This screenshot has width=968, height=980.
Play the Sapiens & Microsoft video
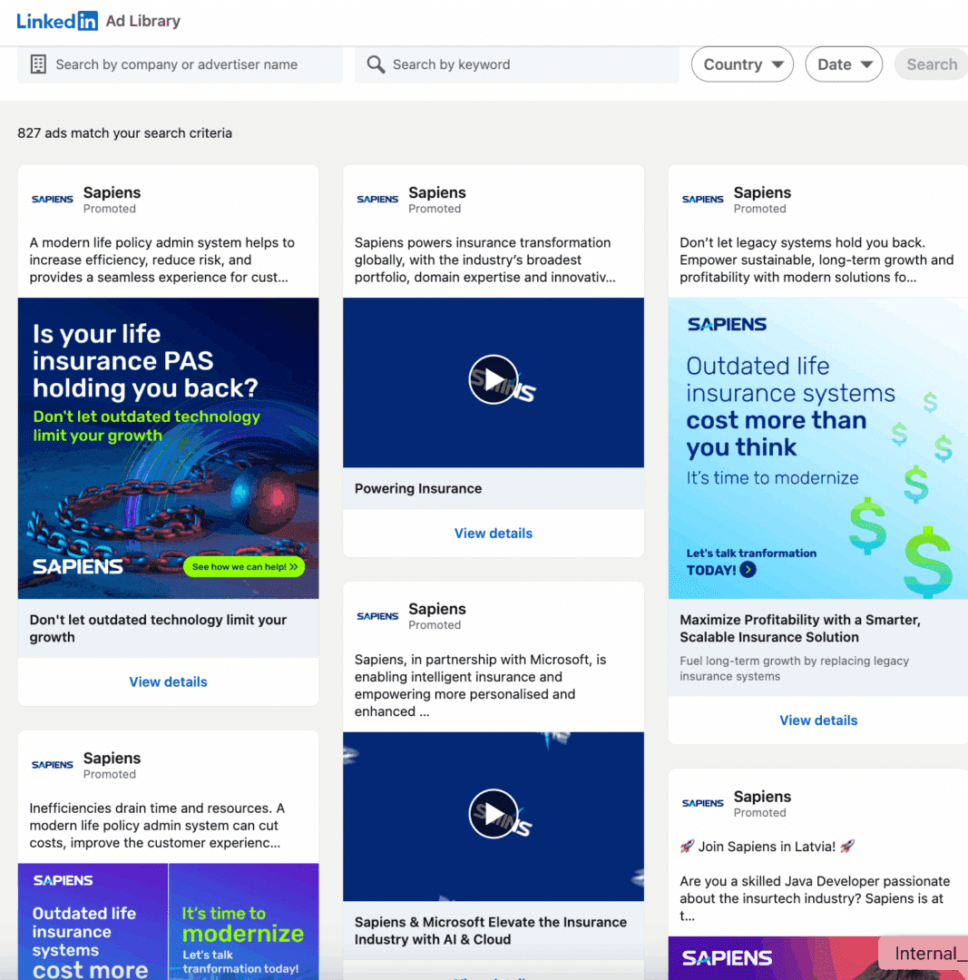493,814
